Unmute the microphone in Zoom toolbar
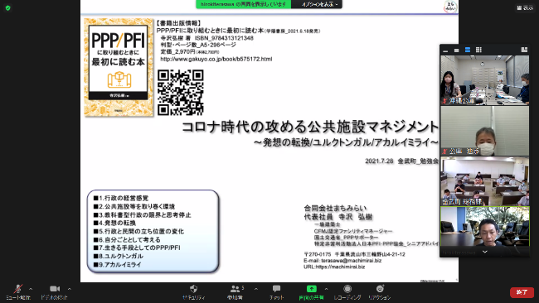This screenshot has height=303, width=539. pos(18,292)
